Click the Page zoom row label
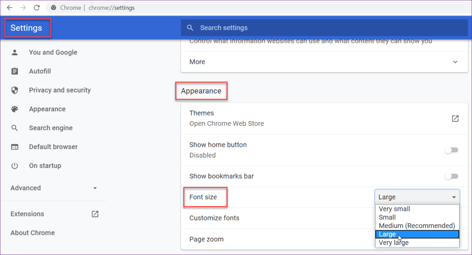Screen dimensions: 472x255 pos(206,239)
